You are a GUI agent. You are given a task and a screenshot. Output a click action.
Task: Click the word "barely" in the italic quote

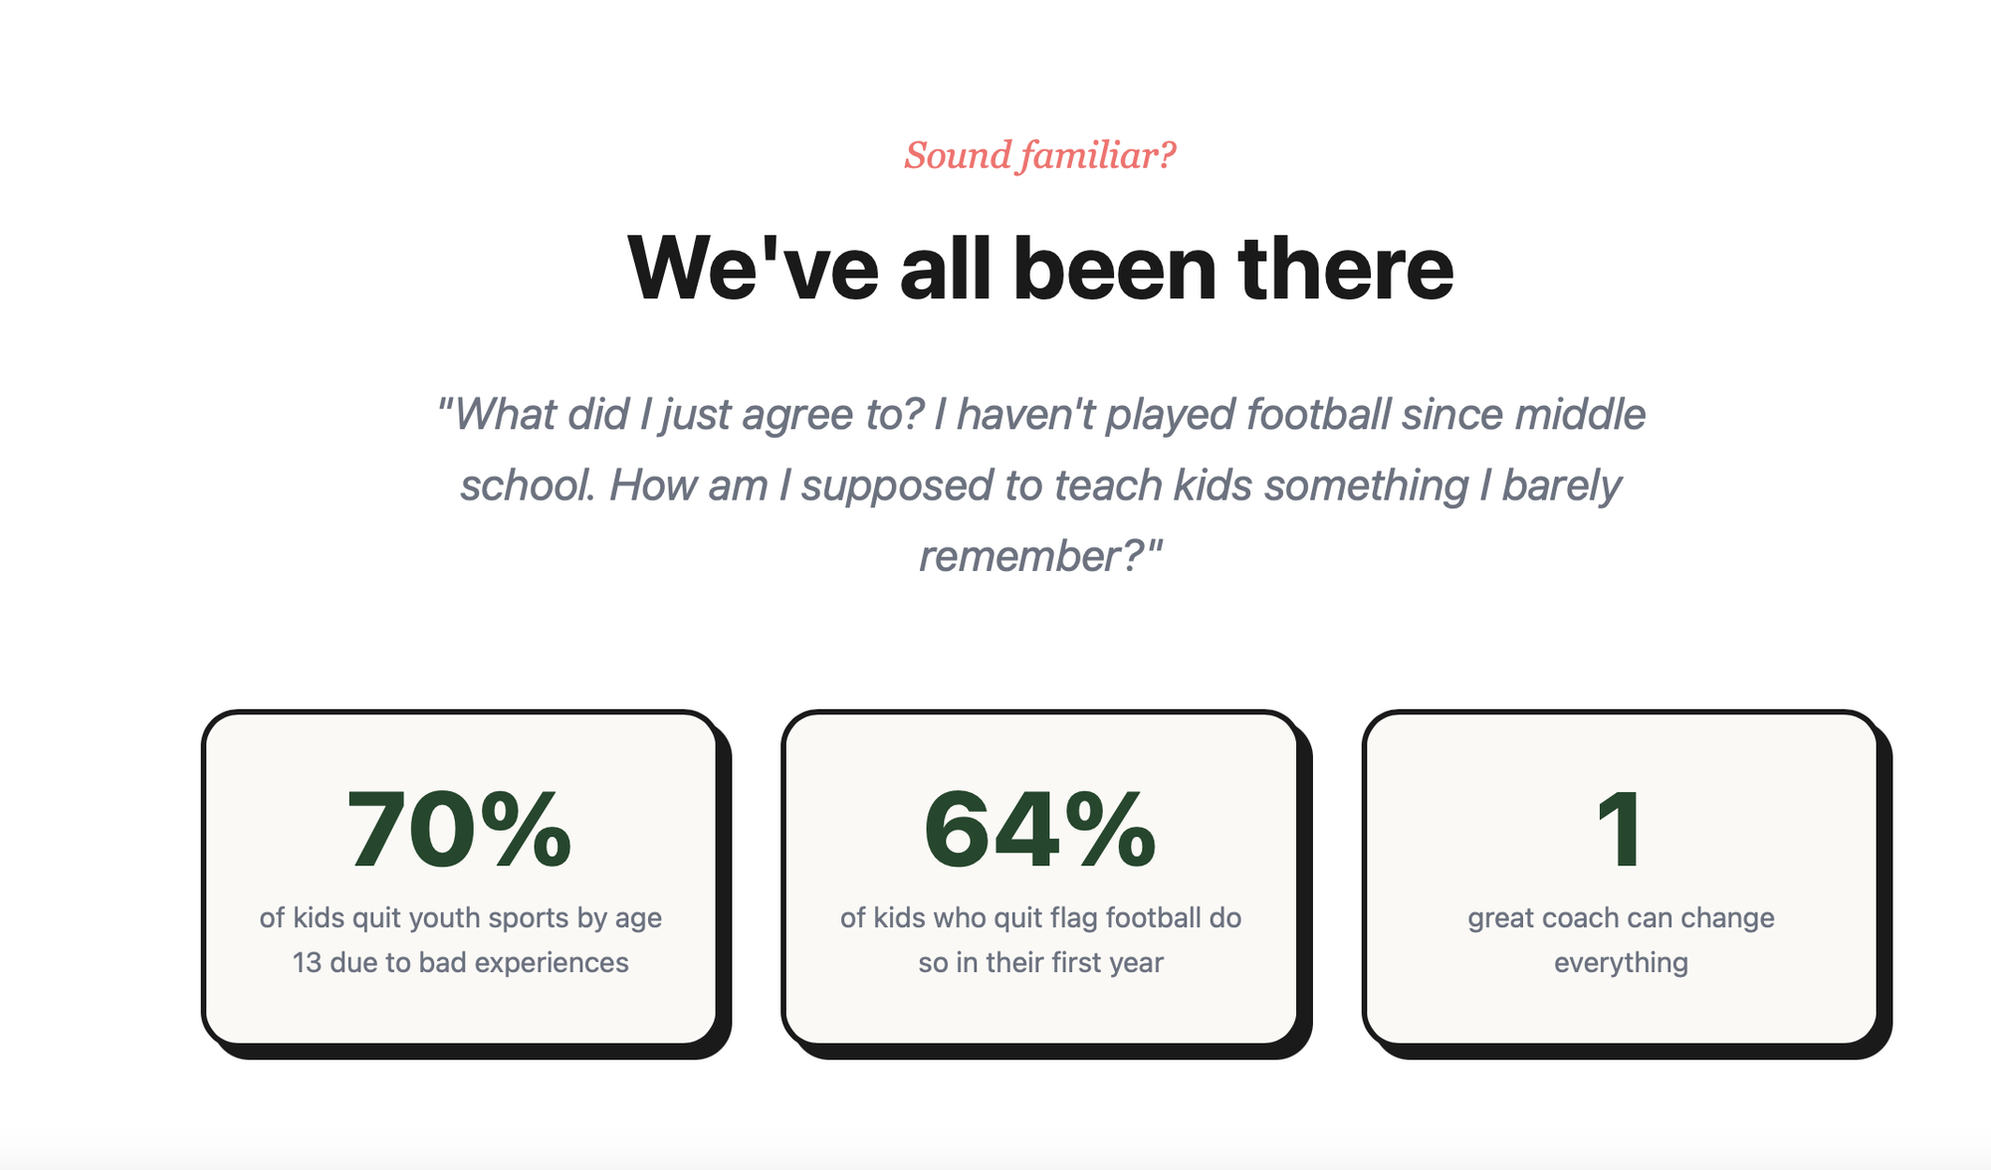tap(1561, 486)
